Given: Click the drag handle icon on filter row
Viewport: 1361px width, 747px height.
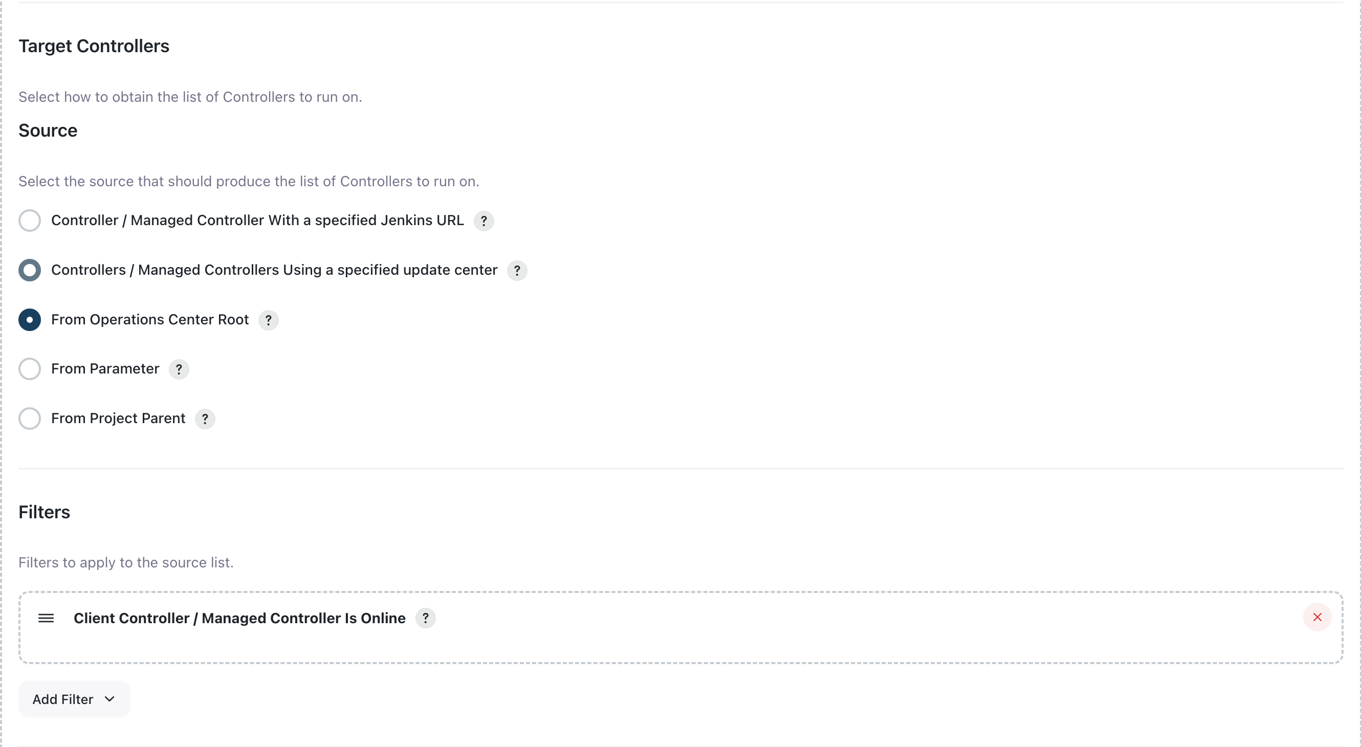Looking at the screenshot, I should [46, 617].
